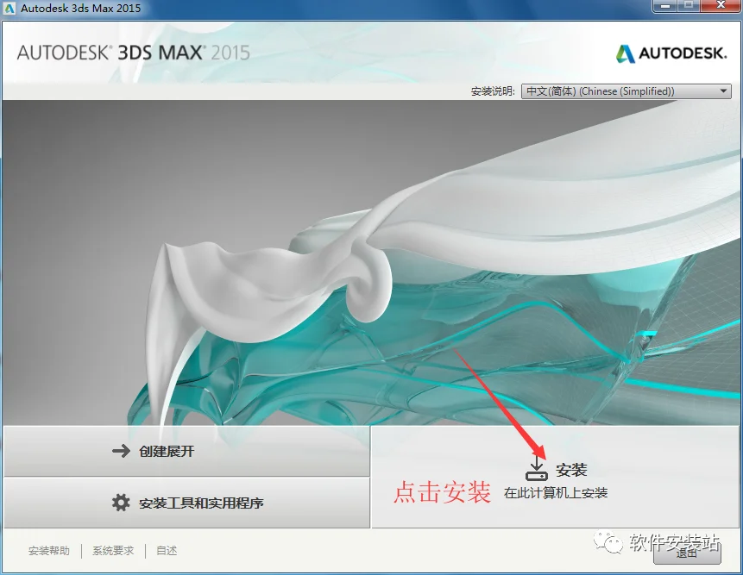The width and height of the screenshot is (743, 575).
Task: Click the 安装说明 label
Action: pyautogui.click(x=493, y=91)
